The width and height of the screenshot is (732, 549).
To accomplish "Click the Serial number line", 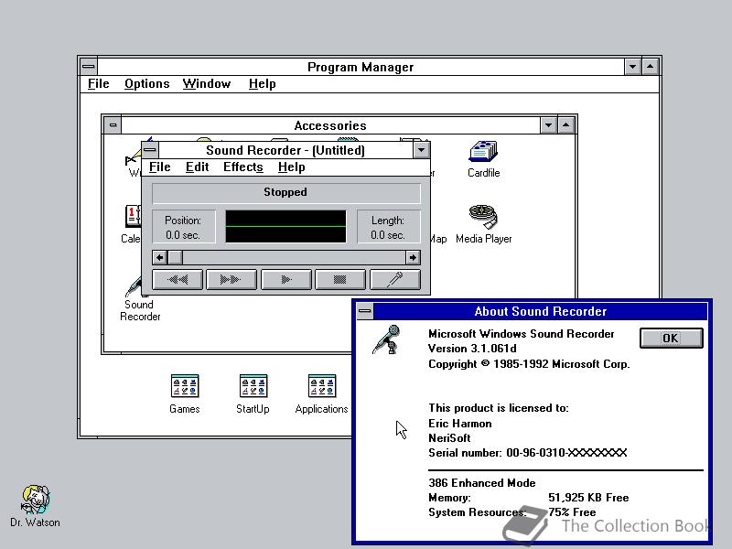I will click(528, 453).
